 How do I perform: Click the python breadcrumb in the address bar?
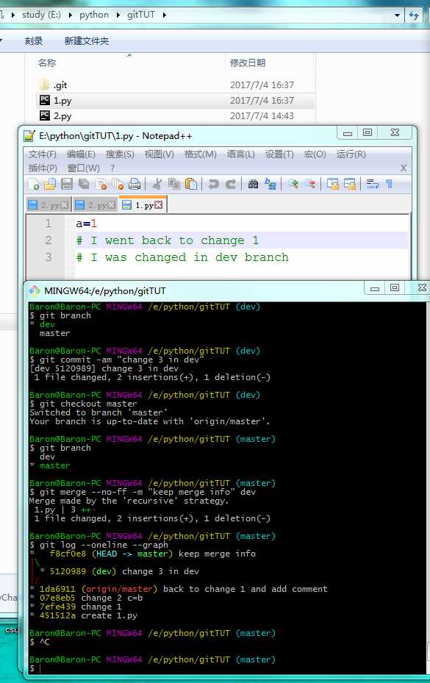click(94, 15)
